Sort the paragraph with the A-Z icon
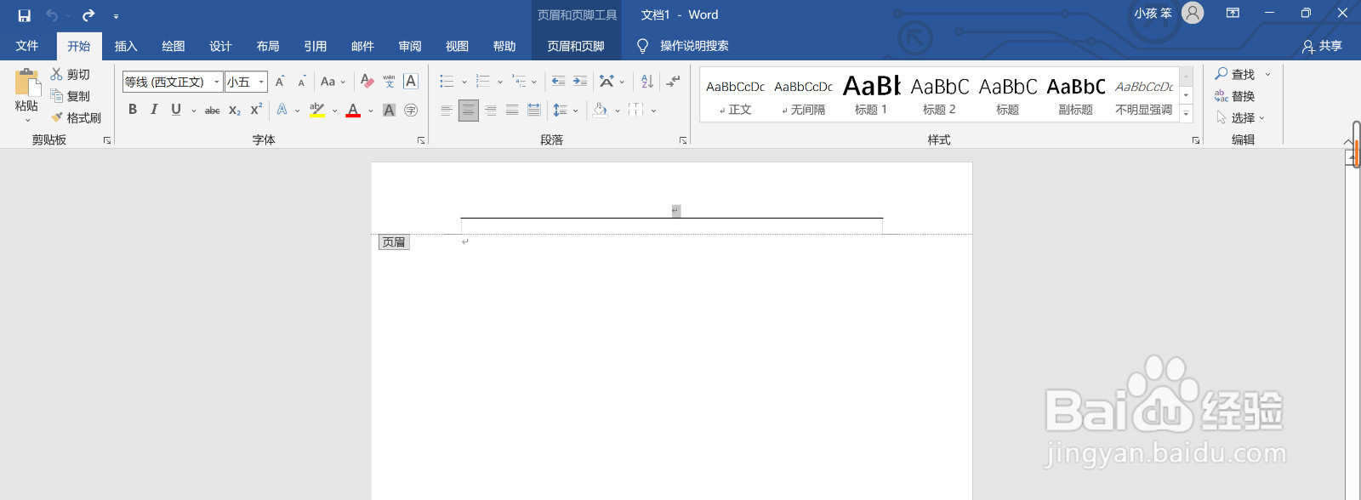The width and height of the screenshot is (1361, 500). point(647,82)
